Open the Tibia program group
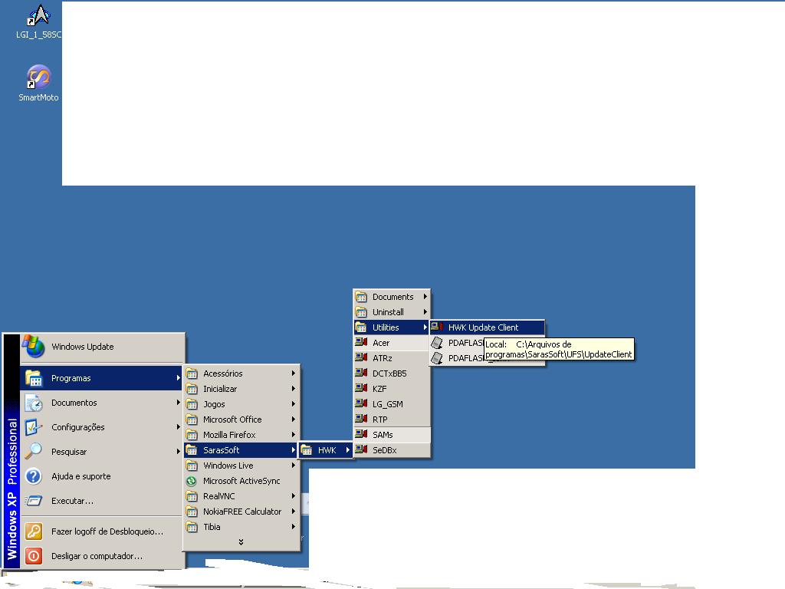This screenshot has width=785, height=589. (x=241, y=527)
